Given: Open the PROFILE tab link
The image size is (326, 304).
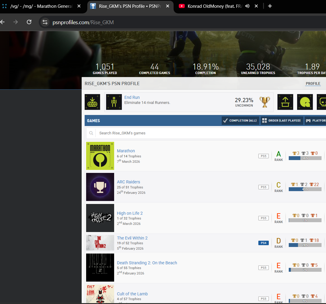Looking at the screenshot, I should (x=313, y=84).
